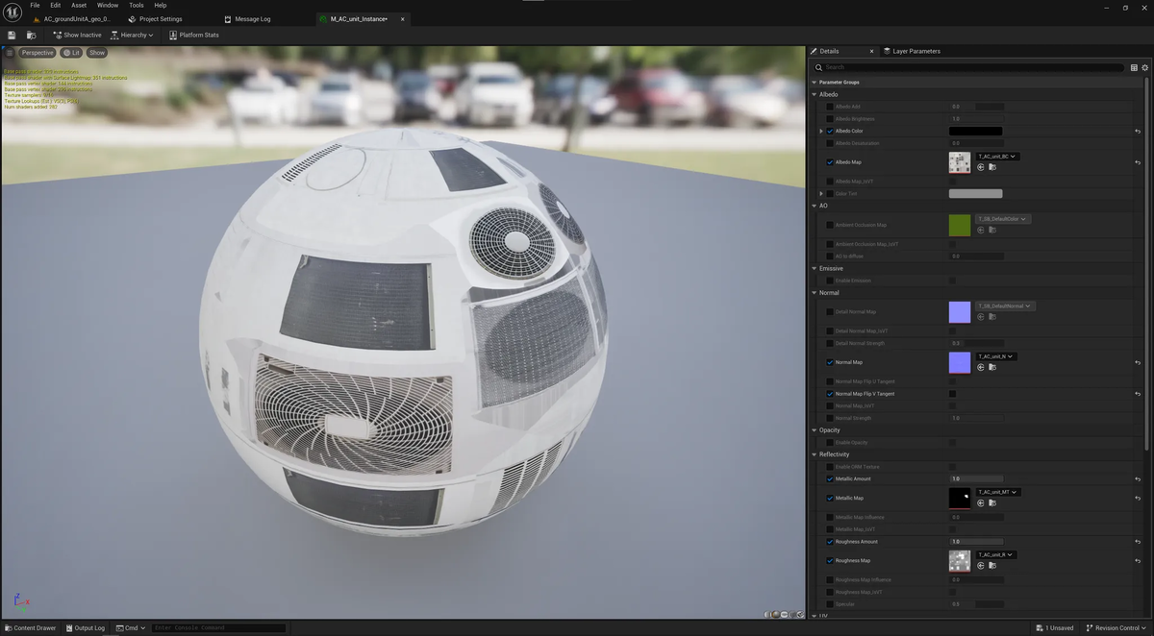Open the Details panel settings gear
The height and width of the screenshot is (636, 1154).
tap(1144, 67)
